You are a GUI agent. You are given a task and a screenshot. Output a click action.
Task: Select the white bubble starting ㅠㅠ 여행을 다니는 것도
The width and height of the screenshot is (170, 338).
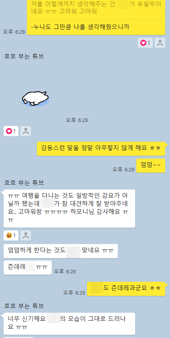[x=69, y=208]
